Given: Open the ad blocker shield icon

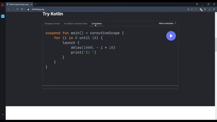Looking at the screenshot, I should pyautogui.click(x=192, y=9).
